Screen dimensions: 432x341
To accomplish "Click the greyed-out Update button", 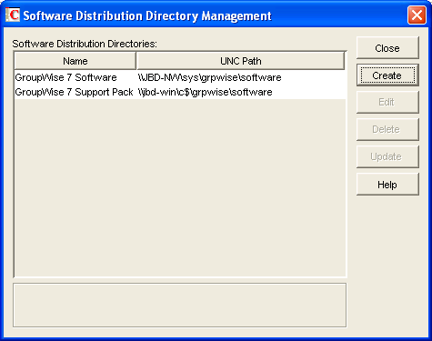I will [x=387, y=156].
